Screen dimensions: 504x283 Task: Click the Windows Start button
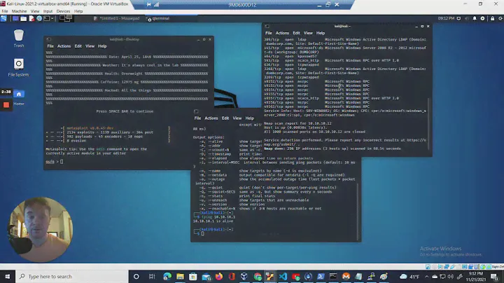pyautogui.click(x=8, y=276)
